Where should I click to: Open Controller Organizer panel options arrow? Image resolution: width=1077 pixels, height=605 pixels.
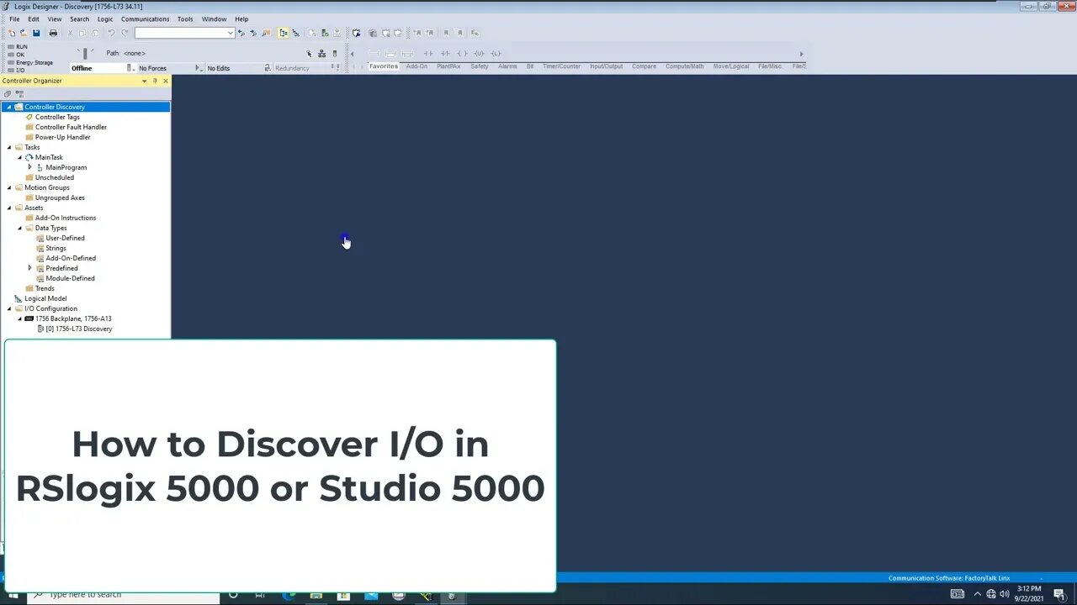point(144,81)
